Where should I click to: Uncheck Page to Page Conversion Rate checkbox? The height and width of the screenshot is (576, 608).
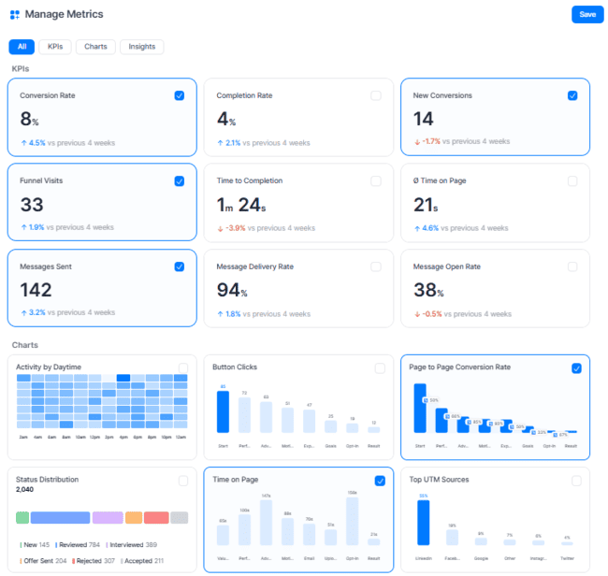click(576, 368)
